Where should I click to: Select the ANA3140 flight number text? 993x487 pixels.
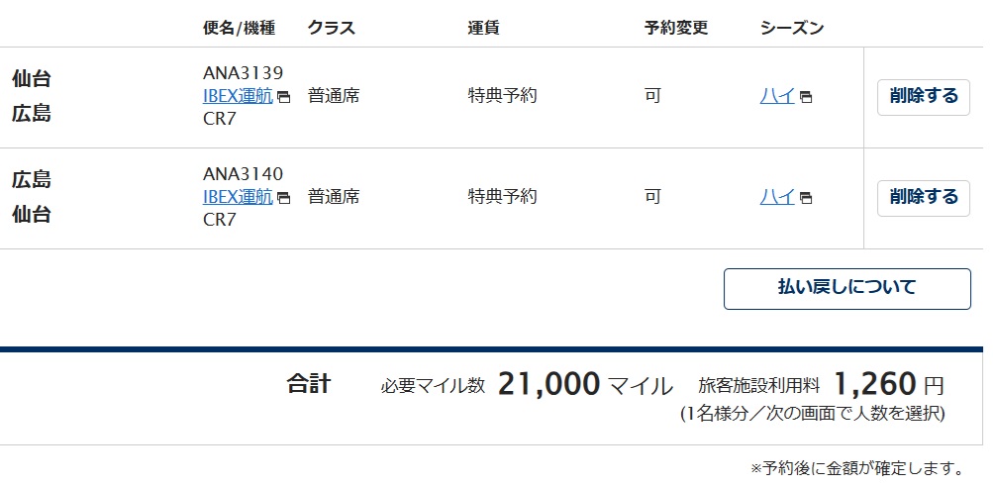tap(243, 174)
